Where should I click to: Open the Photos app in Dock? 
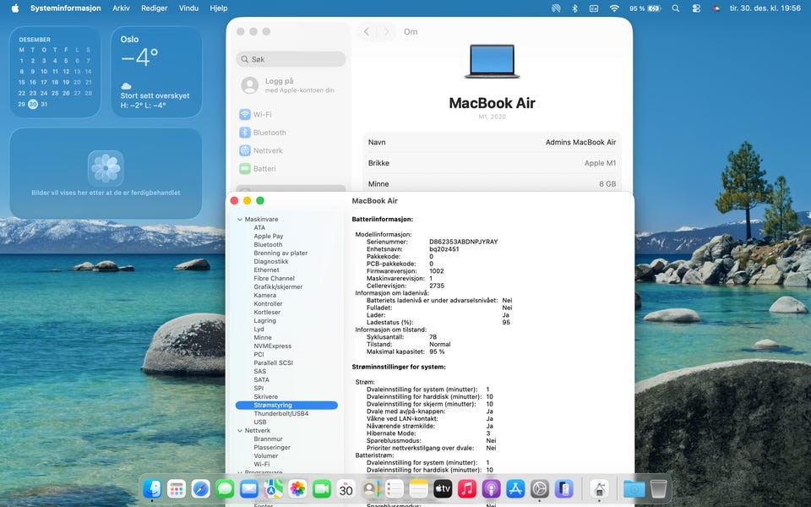pyautogui.click(x=297, y=488)
